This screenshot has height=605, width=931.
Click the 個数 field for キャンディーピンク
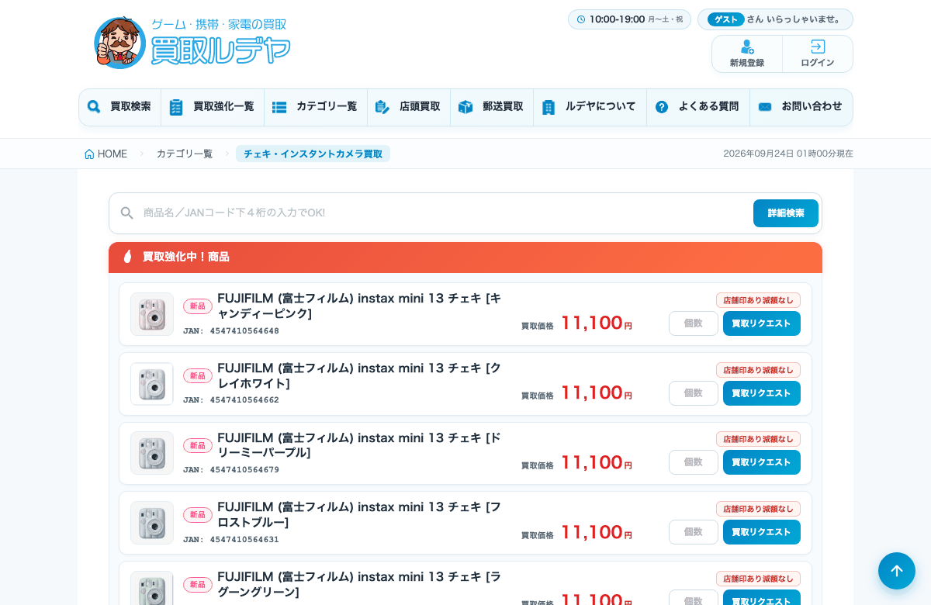click(694, 323)
